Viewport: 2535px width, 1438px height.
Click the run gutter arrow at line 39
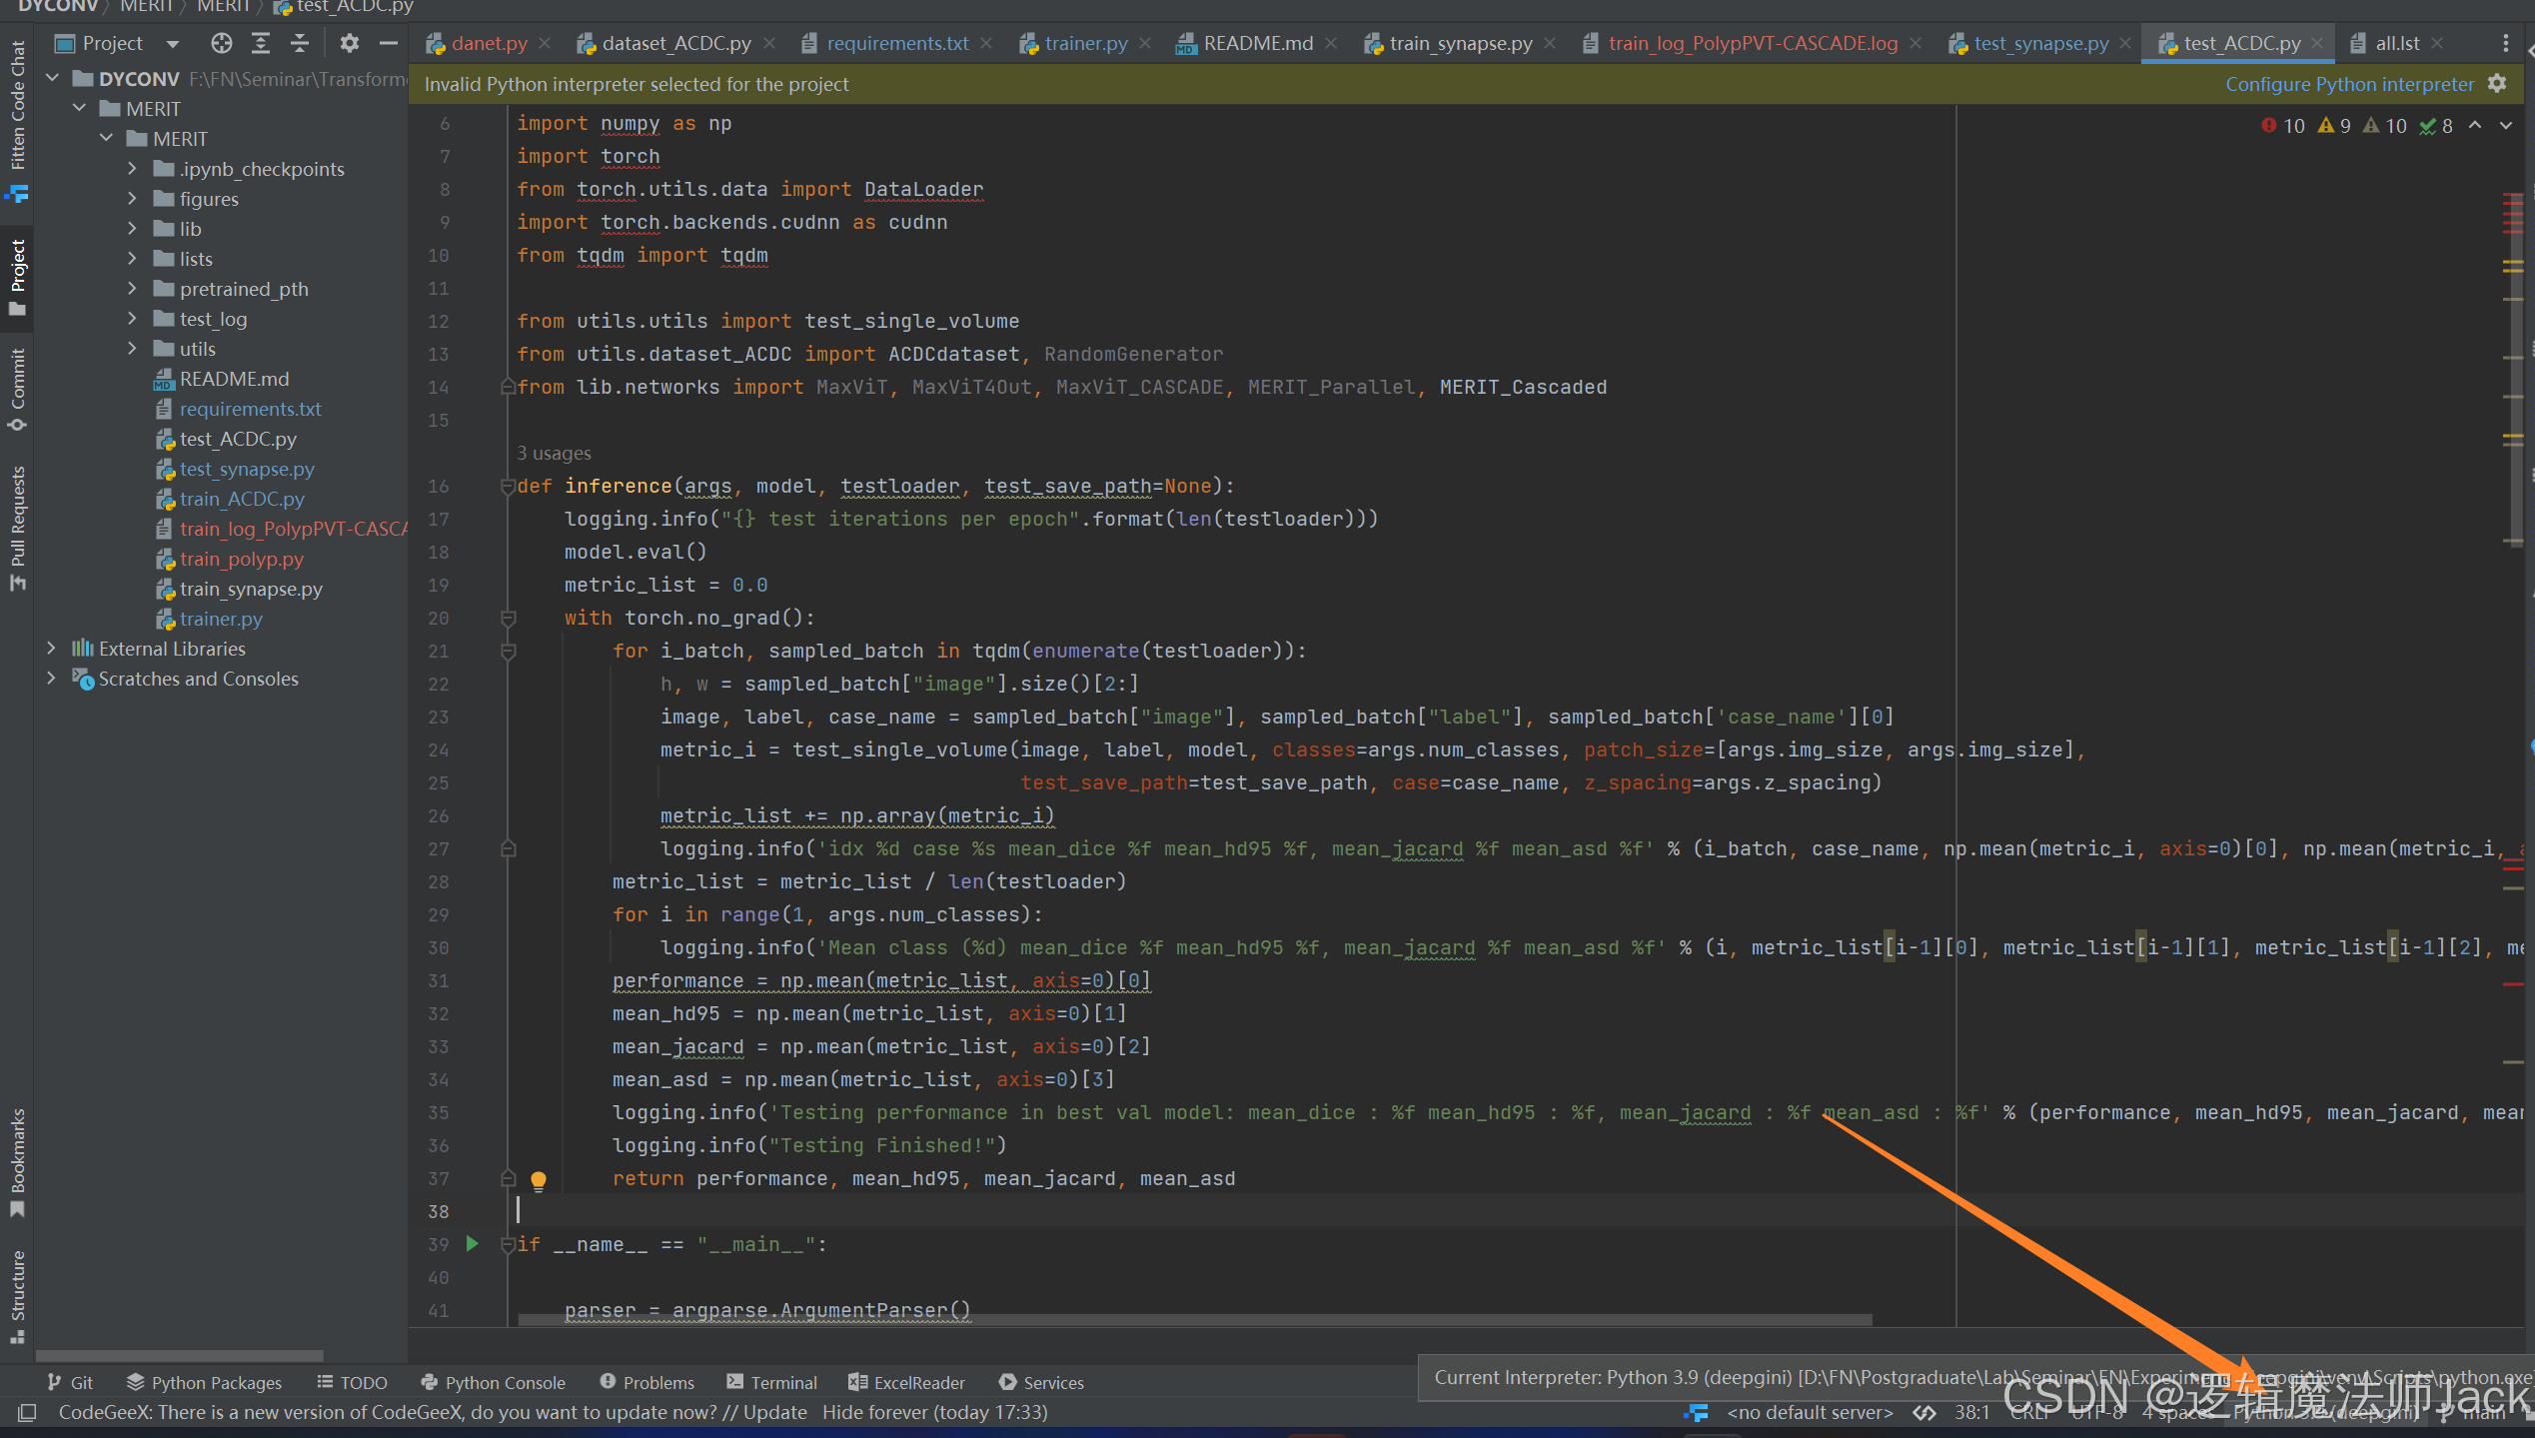[x=473, y=1244]
